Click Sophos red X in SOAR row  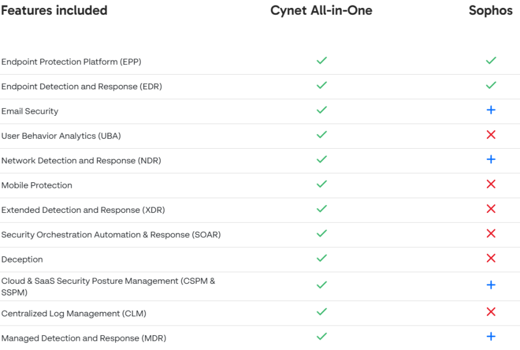tap(491, 234)
